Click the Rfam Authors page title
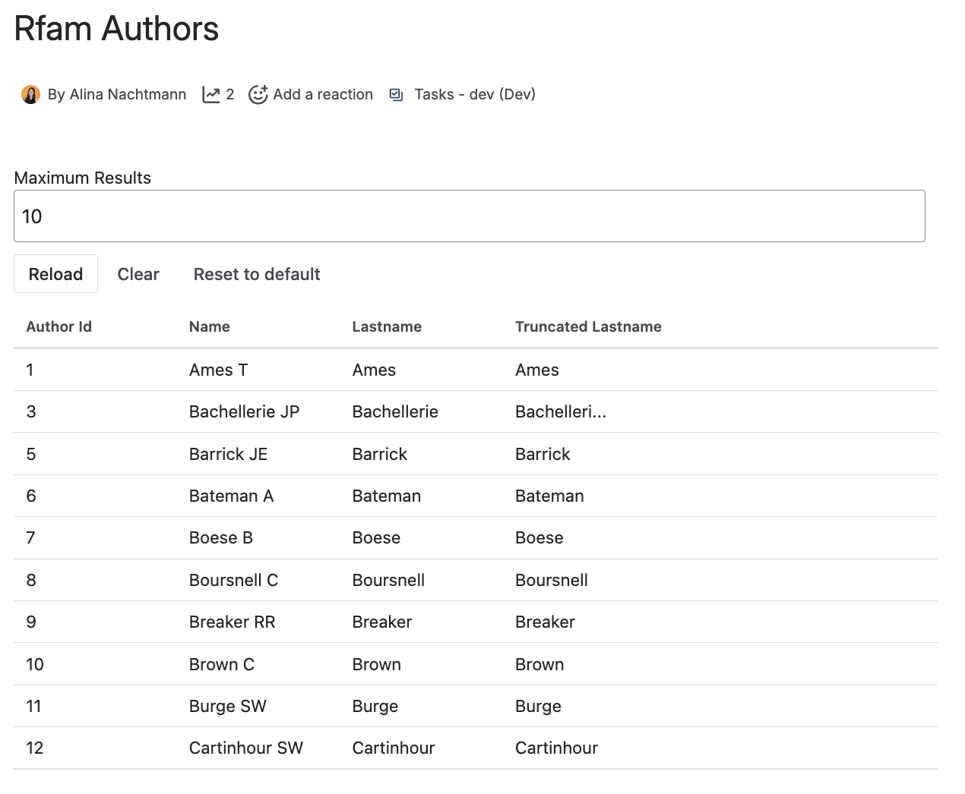 coord(115,29)
